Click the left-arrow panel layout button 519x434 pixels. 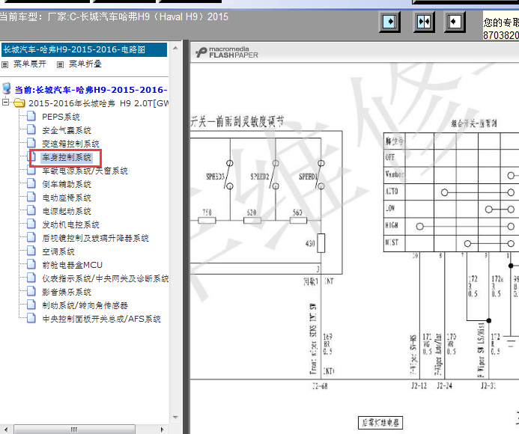click(455, 22)
